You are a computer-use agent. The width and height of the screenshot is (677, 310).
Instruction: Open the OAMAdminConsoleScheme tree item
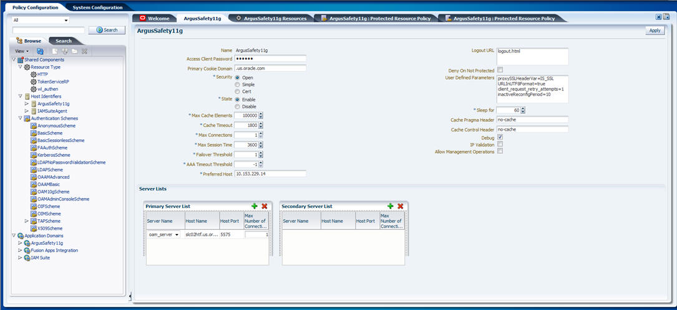point(64,199)
